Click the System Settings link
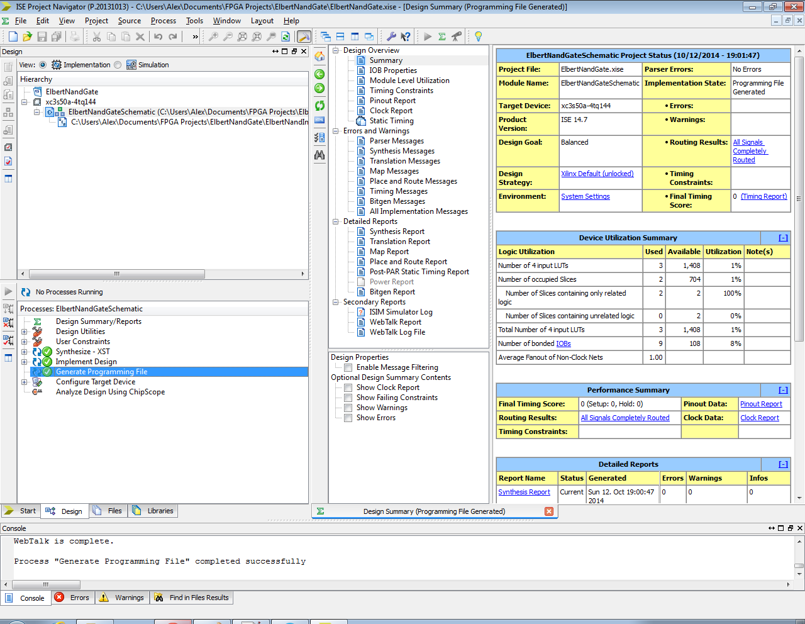The width and height of the screenshot is (805, 624). pyautogui.click(x=585, y=196)
